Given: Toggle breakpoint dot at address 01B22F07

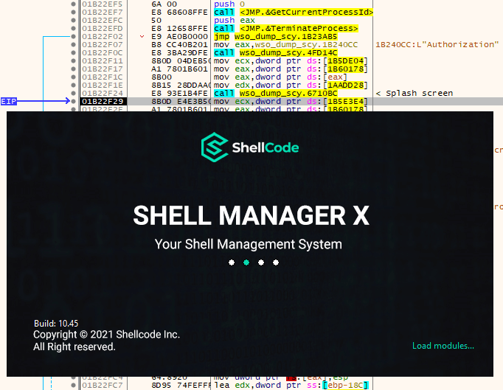Looking at the screenshot, I should 73,44.
